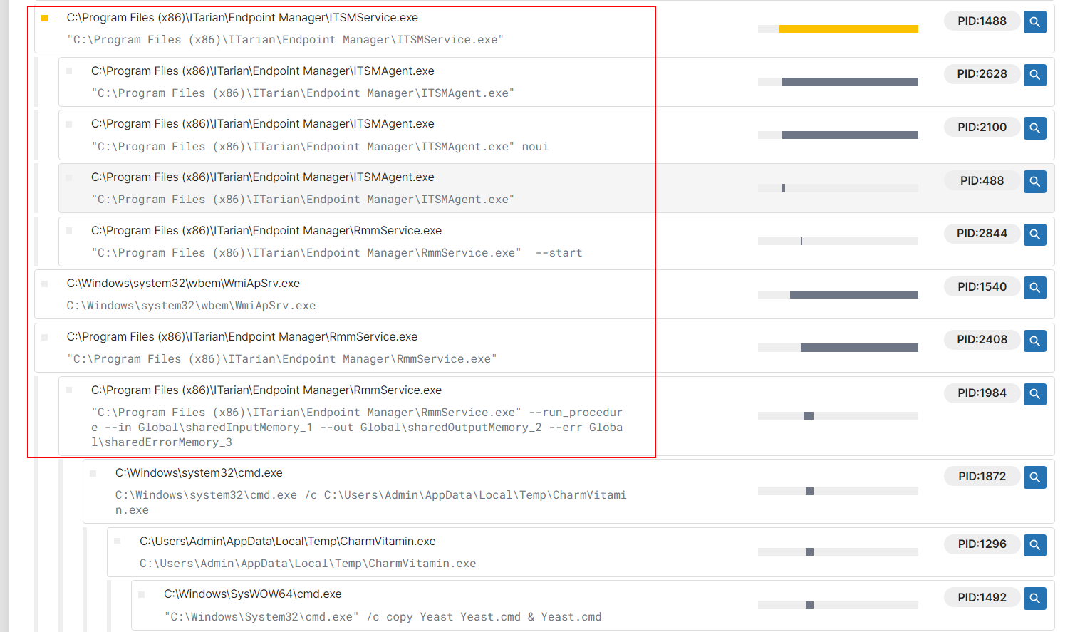The height and width of the screenshot is (632, 1080).
Task: Select ITSMService.exe root process row
Action: pyautogui.click(x=544, y=29)
